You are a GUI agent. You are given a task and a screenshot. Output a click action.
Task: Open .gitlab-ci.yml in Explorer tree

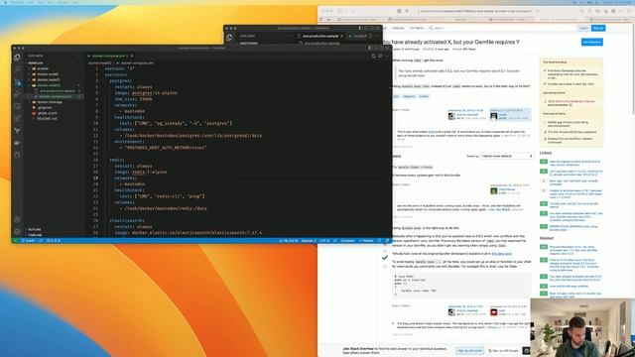pyautogui.click(x=47, y=113)
